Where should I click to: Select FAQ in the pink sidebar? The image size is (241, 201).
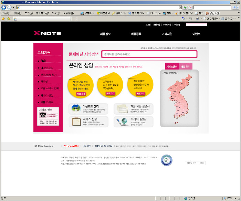pyautogui.click(x=43, y=61)
